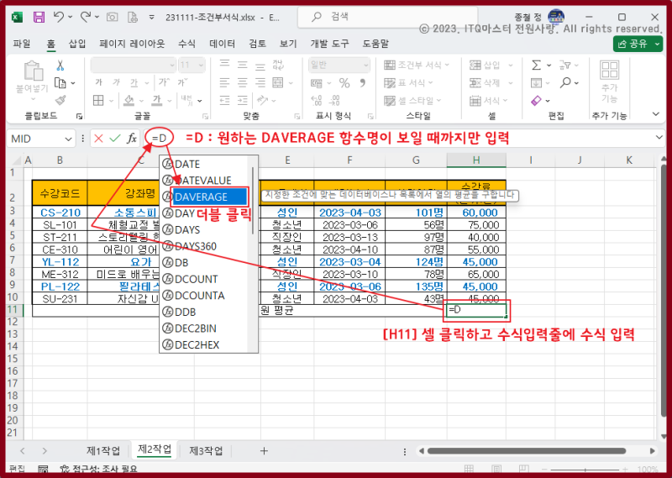Confirm formula entry with green check
Image resolution: width=672 pixels, height=478 pixels.
pyautogui.click(x=114, y=139)
